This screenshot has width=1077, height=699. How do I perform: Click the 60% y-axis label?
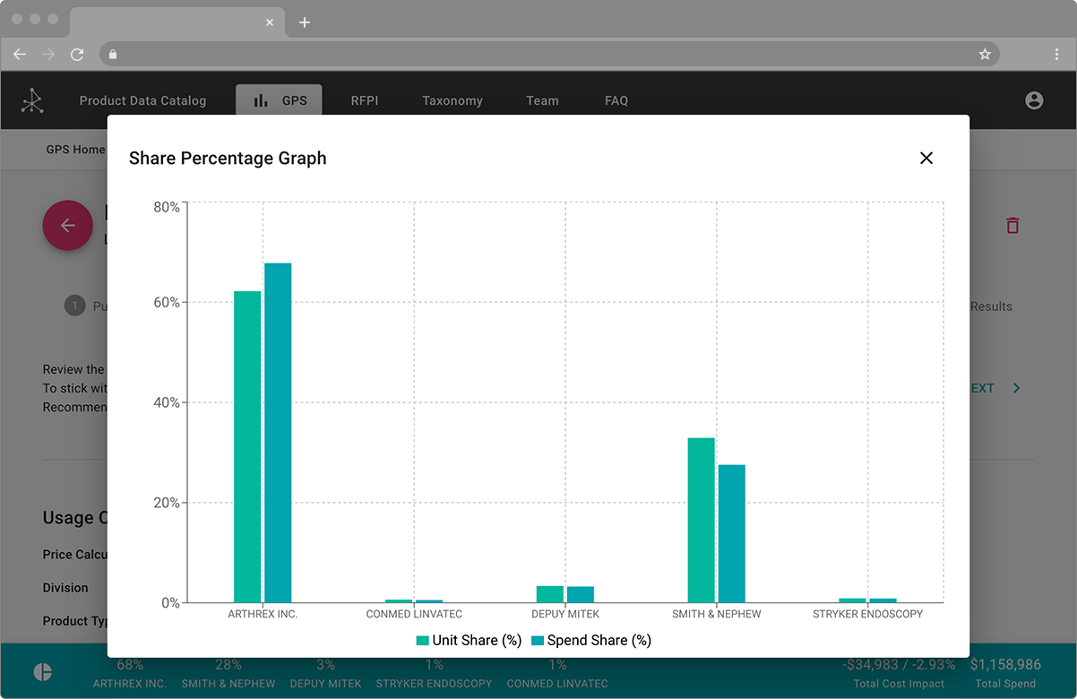point(167,303)
